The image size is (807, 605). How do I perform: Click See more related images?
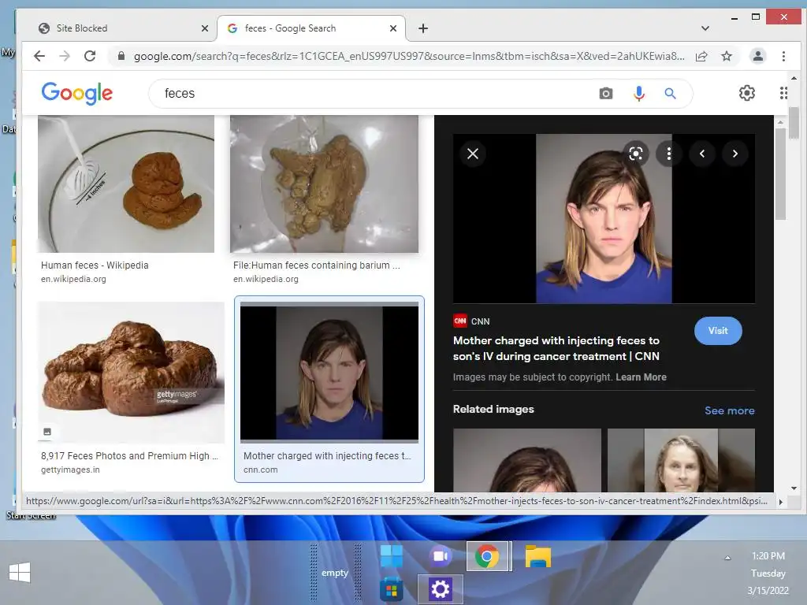pyautogui.click(x=729, y=410)
